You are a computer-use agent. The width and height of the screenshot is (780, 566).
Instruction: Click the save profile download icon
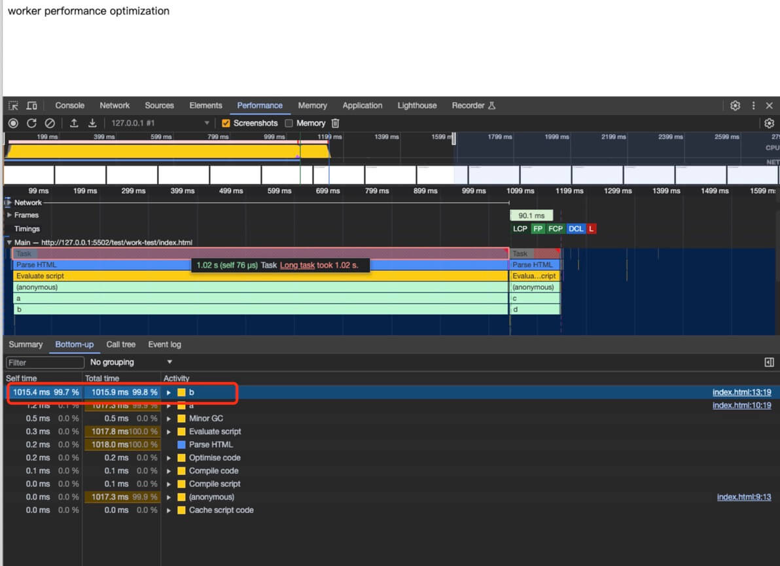click(92, 123)
